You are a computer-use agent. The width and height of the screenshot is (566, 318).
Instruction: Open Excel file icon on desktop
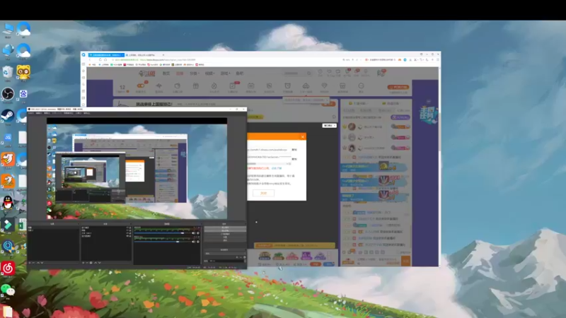coord(23,225)
